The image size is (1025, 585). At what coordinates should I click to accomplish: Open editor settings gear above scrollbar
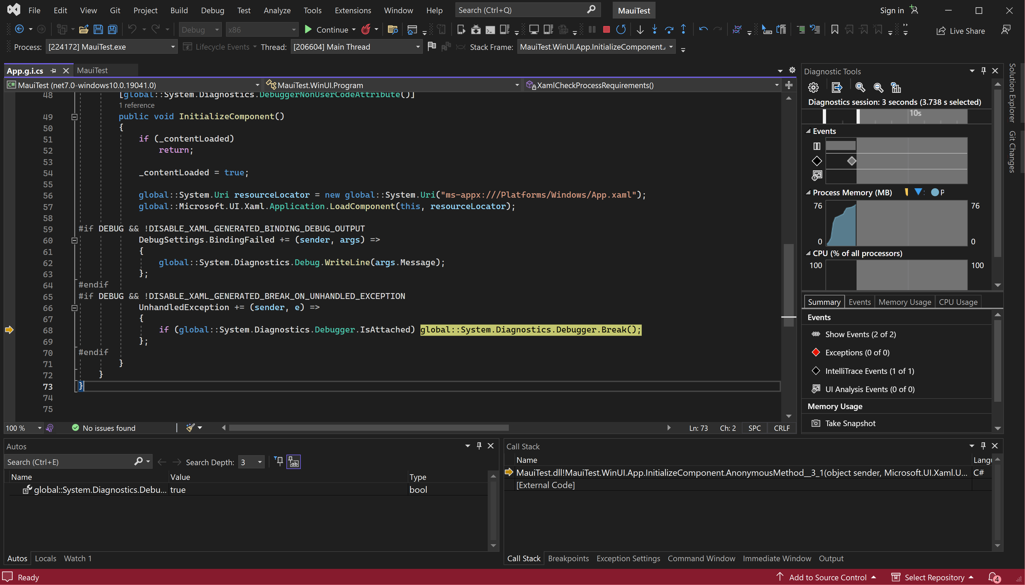pos(792,70)
